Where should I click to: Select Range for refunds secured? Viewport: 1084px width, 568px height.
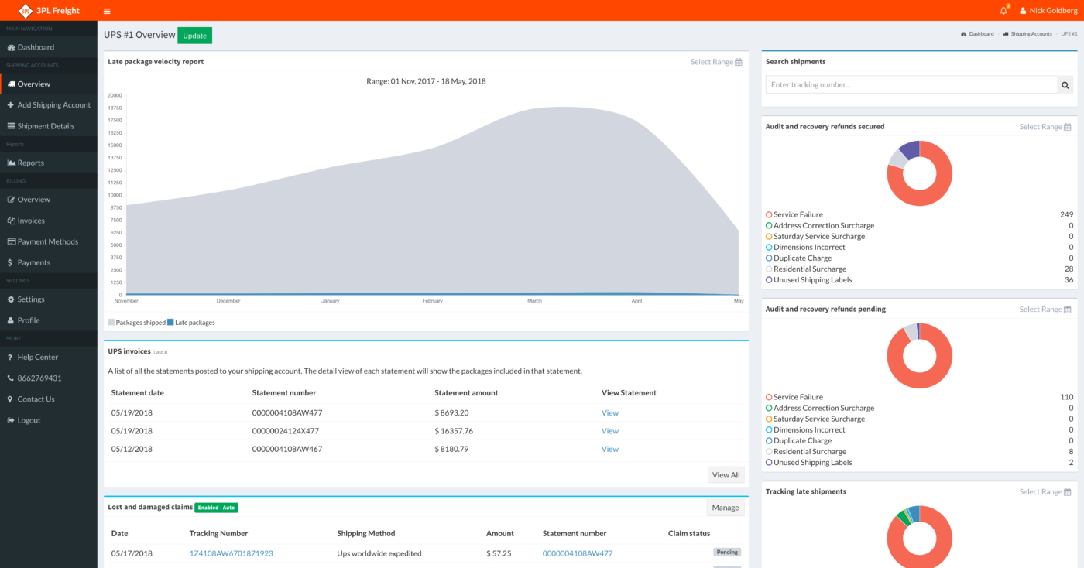point(1045,127)
